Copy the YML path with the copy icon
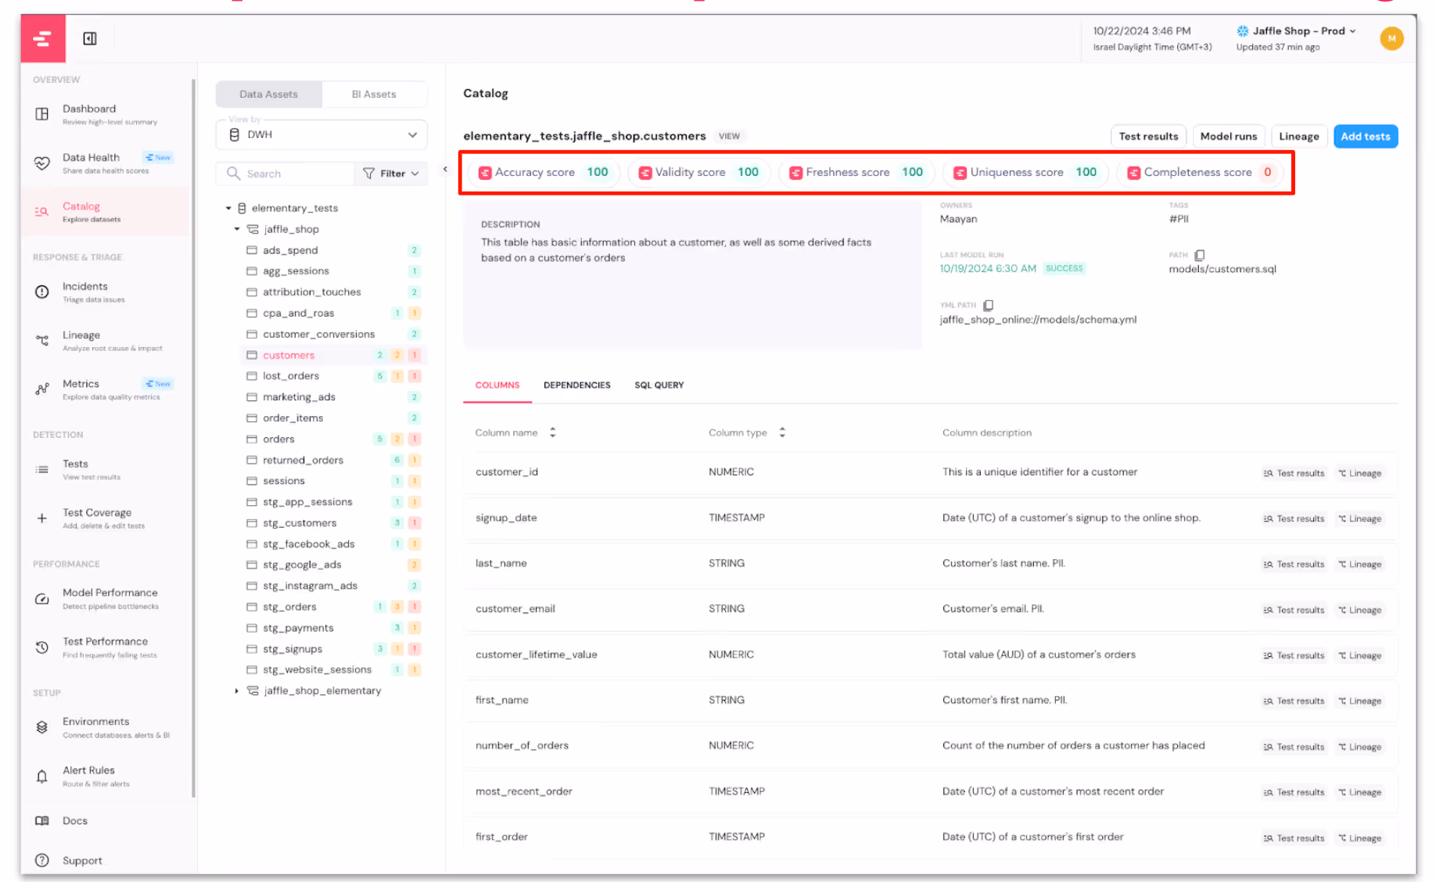The image size is (1436, 882). click(988, 305)
